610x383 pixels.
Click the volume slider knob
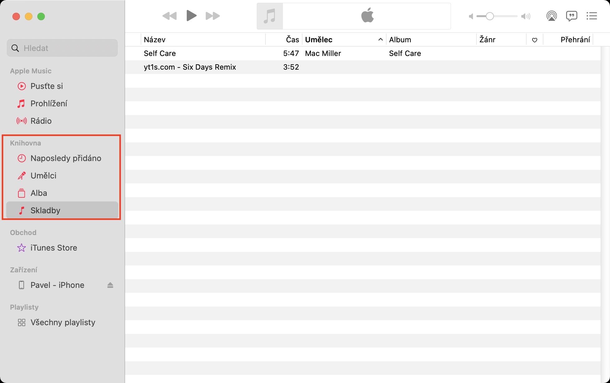click(490, 16)
